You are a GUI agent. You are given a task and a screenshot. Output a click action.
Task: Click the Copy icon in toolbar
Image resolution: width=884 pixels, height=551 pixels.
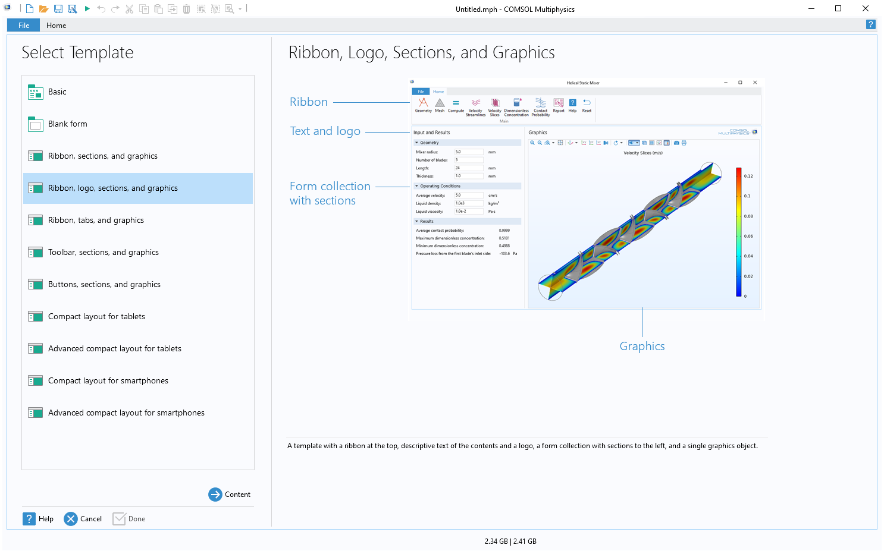[x=144, y=9]
